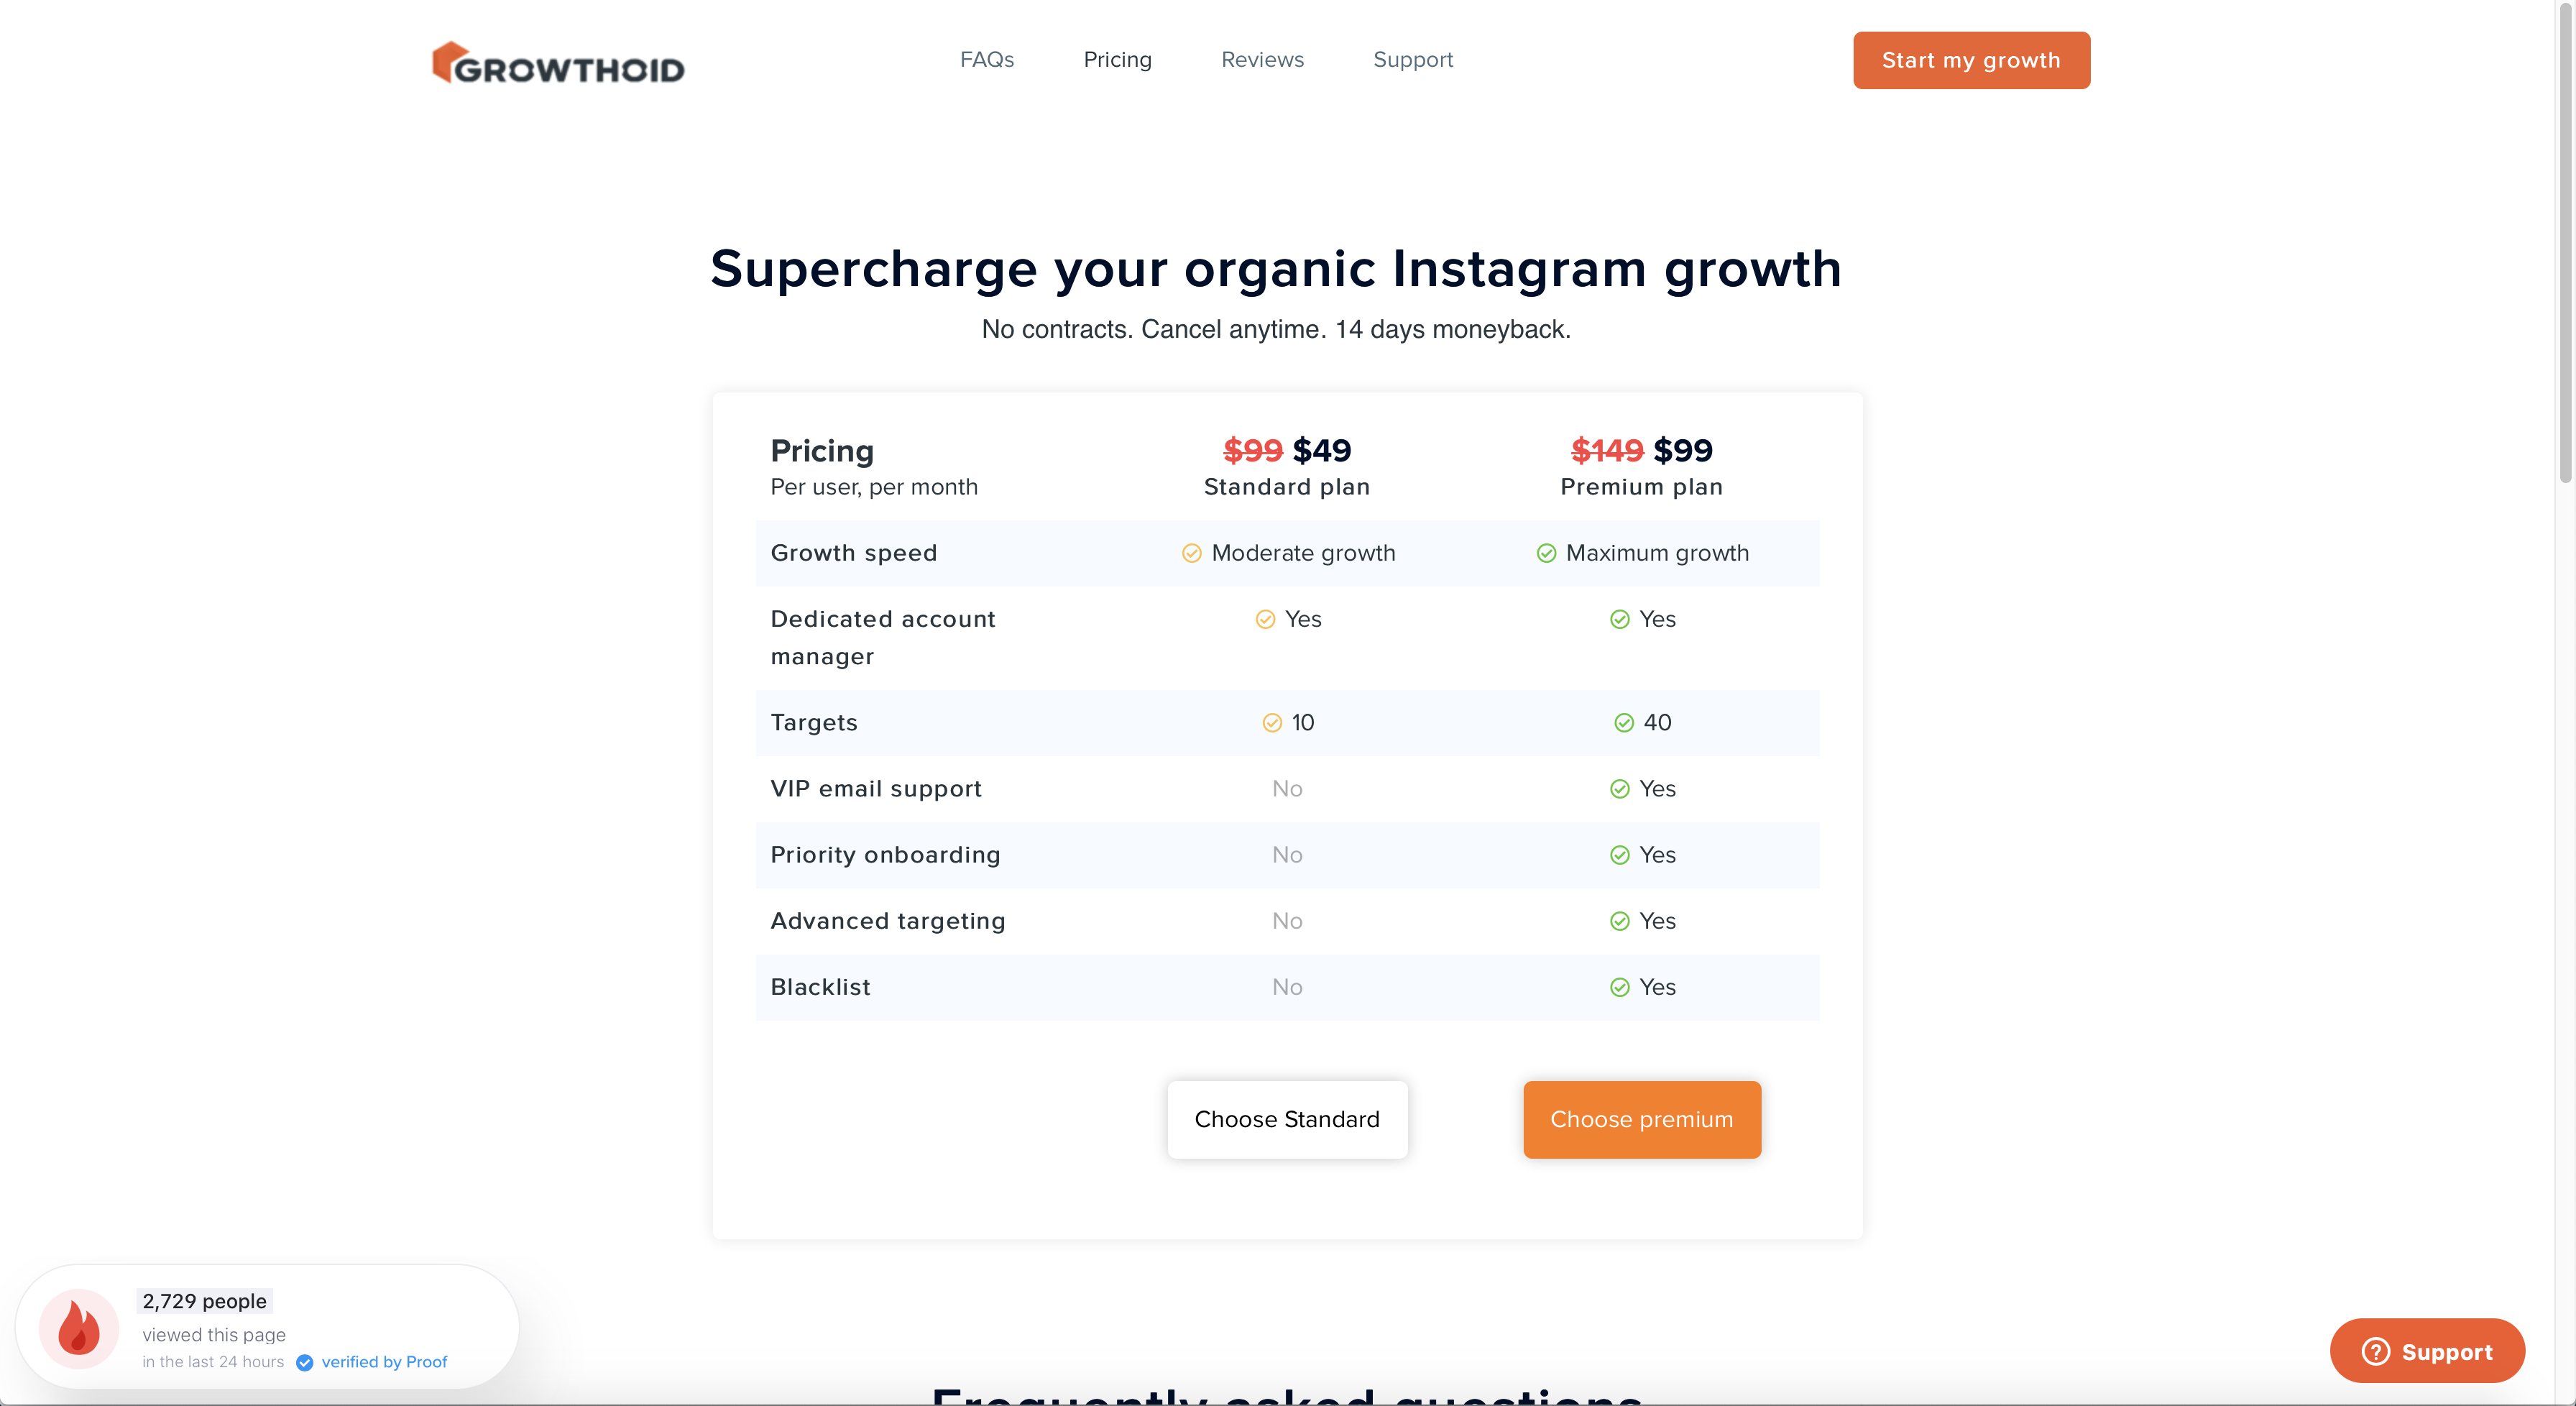Click the yellow check icon next to Targets 10
Image resolution: width=2576 pixels, height=1406 pixels.
[x=1272, y=723]
